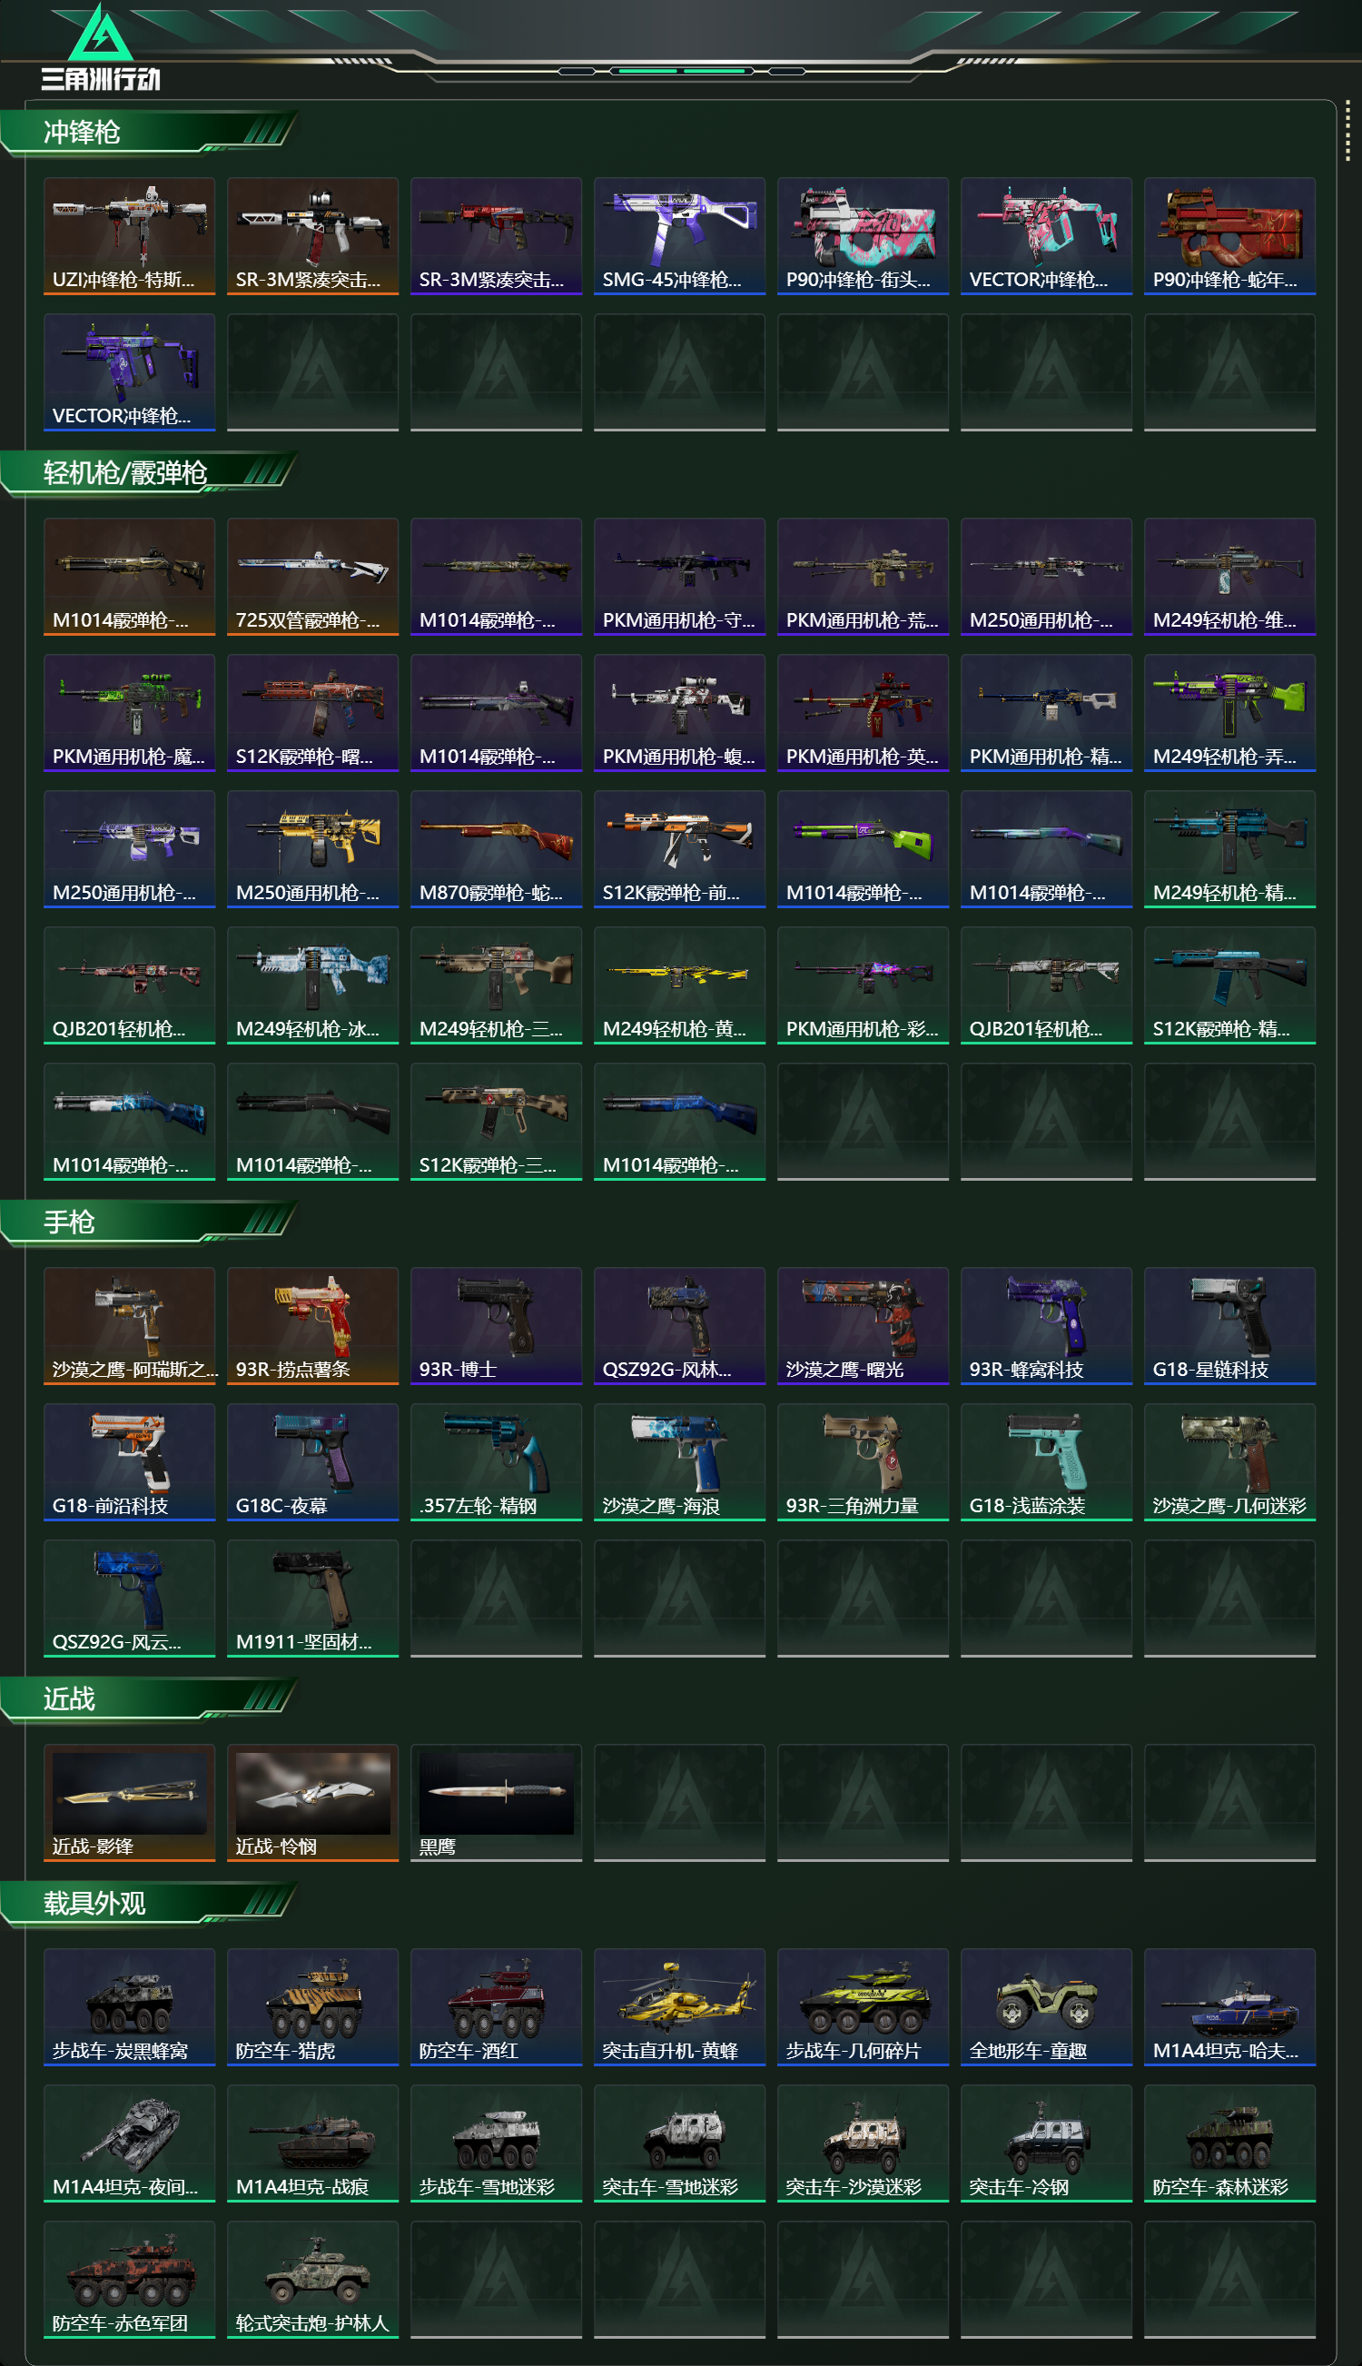Open the 黑鹰 melee knife item
The image size is (1362, 2366).
tap(496, 1802)
